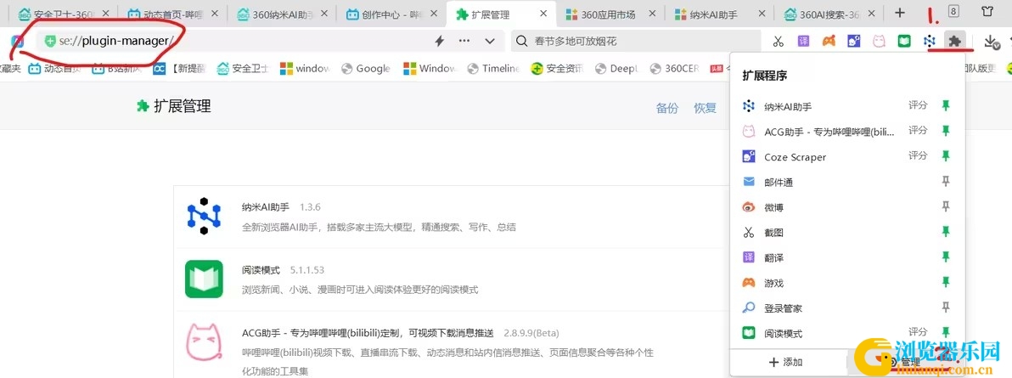Unpin 游戏 from the toolbar

[x=946, y=282]
